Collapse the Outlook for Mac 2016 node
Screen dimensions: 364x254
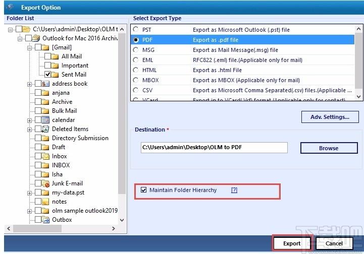pos(20,39)
